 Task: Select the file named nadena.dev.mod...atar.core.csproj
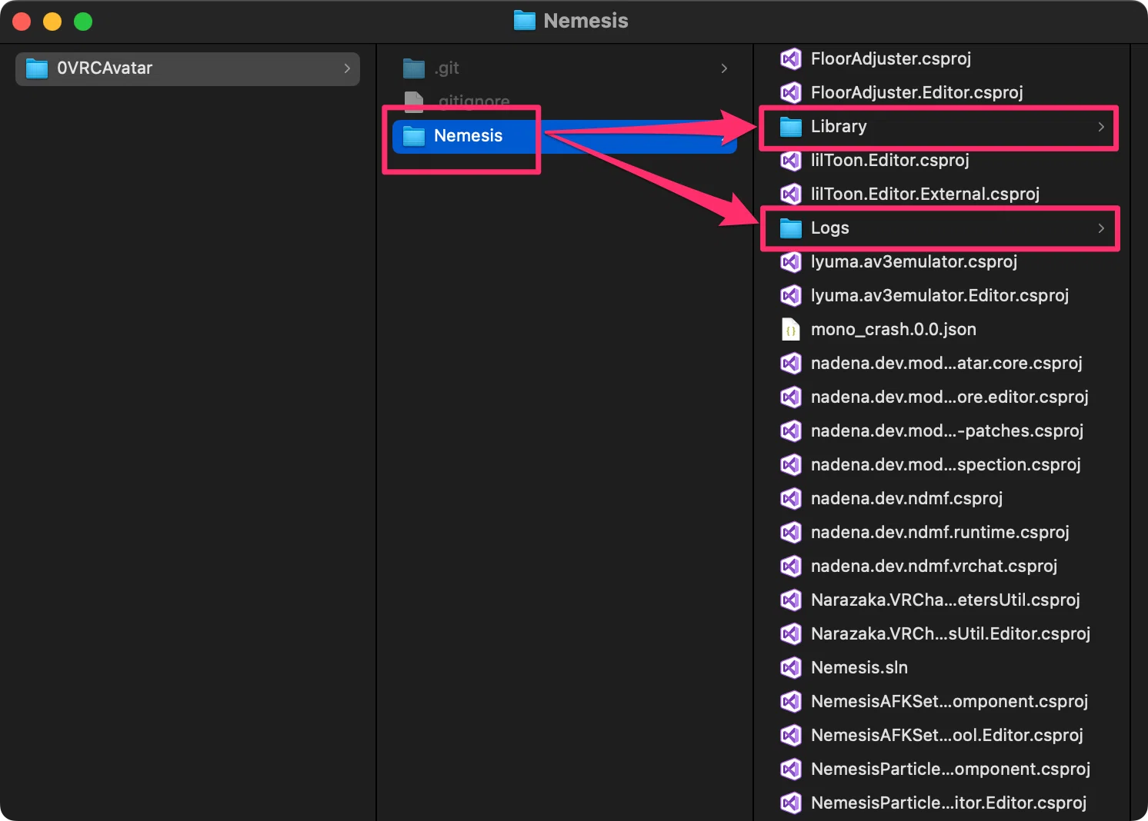click(x=946, y=363)
